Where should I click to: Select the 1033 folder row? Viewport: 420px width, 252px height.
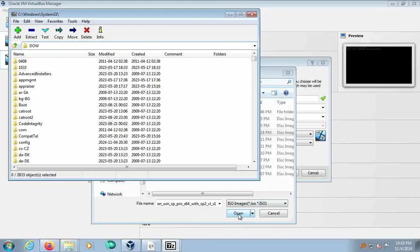[x=131, y=68]
